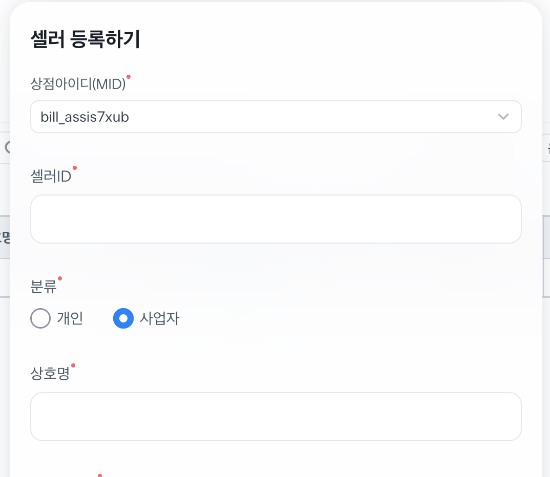Click the 분류 section label
The image size is (550, 477).
pos(44,287)
